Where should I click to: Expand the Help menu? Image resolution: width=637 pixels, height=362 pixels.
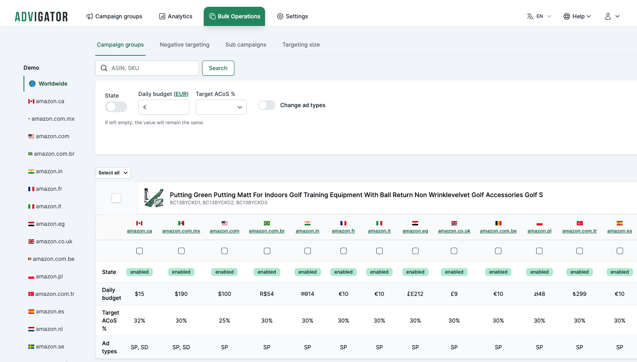577,16
